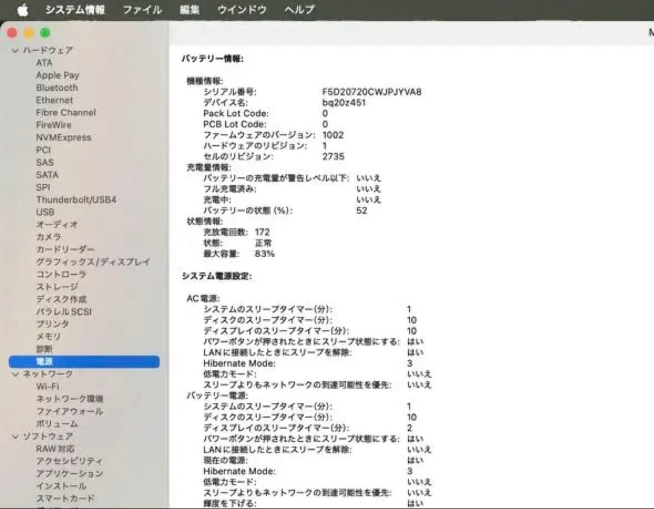The width and height of the screenshot is (654, 509).
Task: Open the ヘルプ menu
Action: click(298, 9)
